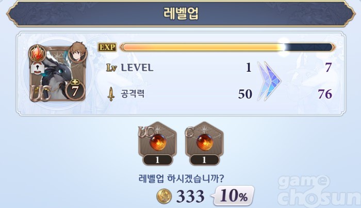Tap the C orb quantity counter

pyautogui.click(x=204, y=160)
